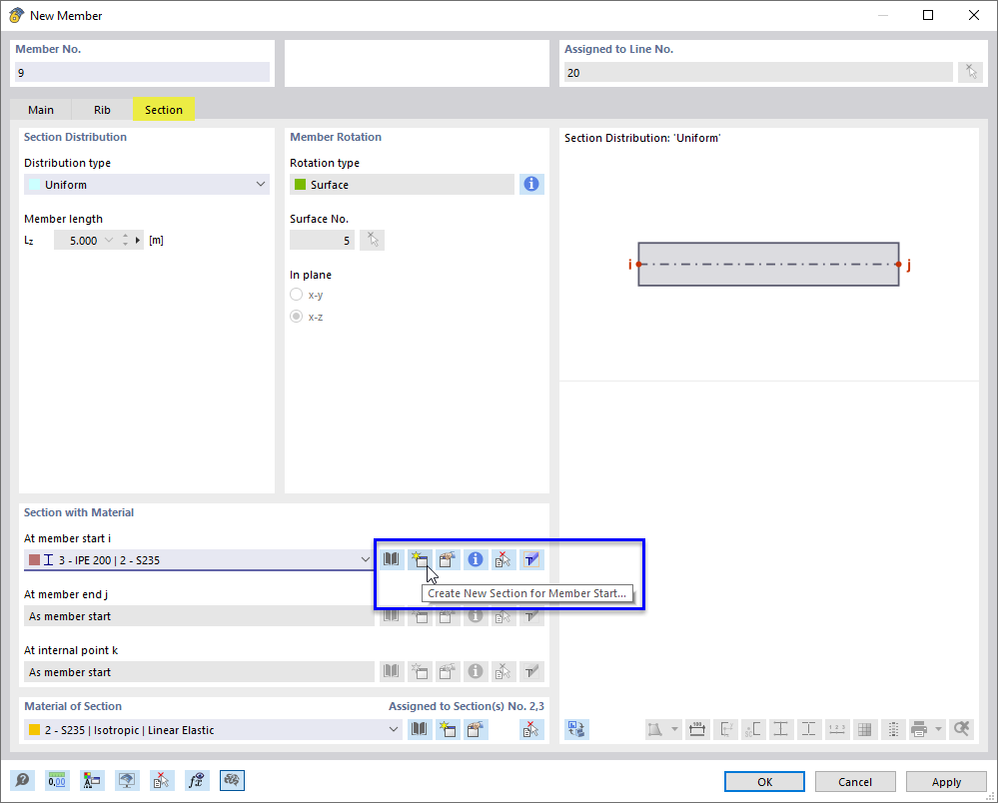
Task: Show info about section at member start
Action: click(475, 559)
